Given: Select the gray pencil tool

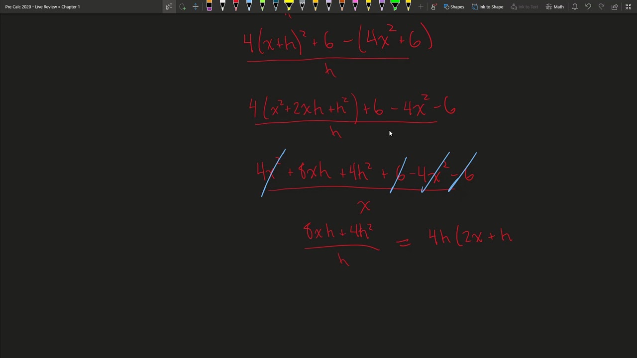Looking at the screenshot, I should point(302,6).
